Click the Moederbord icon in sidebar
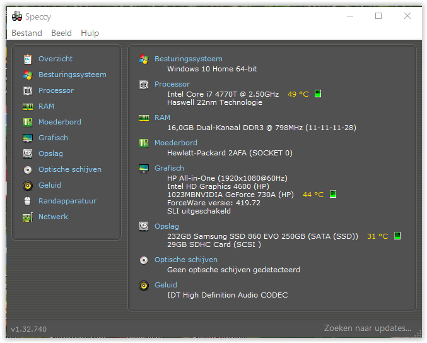This screenshot has height=343, width=427. [27, 122]
